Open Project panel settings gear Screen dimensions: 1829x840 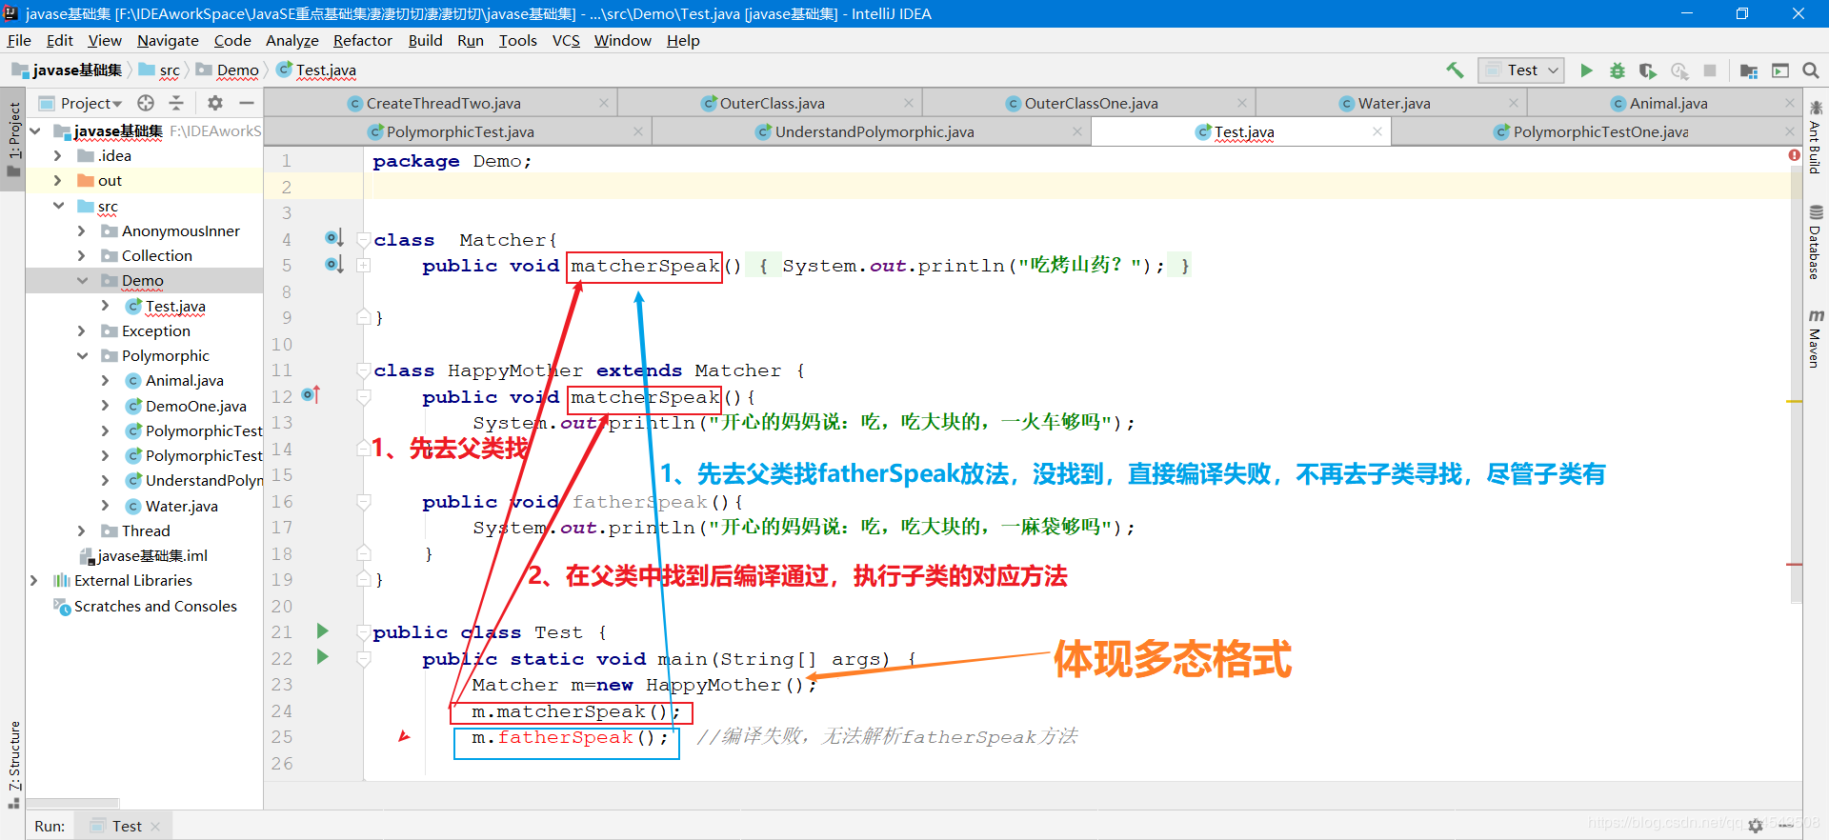tap(215, 103)
